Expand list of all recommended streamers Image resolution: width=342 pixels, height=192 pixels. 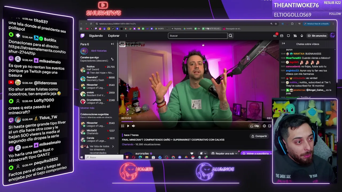[98, 150]
